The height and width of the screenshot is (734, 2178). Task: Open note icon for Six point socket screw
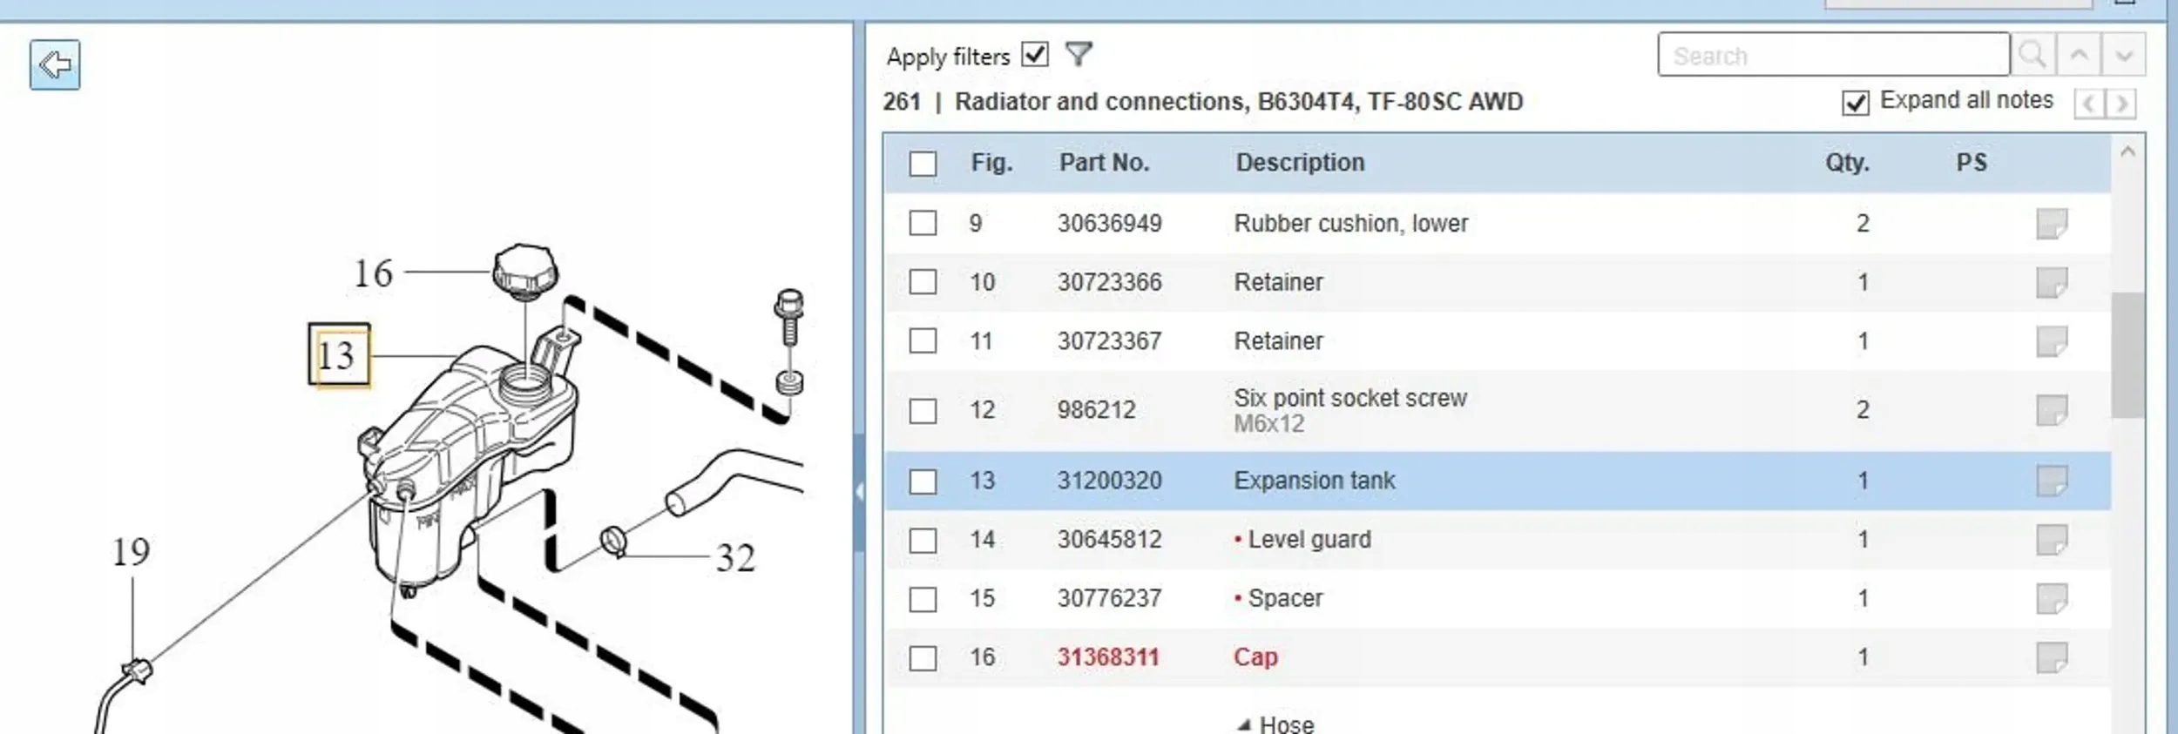pos(2052,410)
